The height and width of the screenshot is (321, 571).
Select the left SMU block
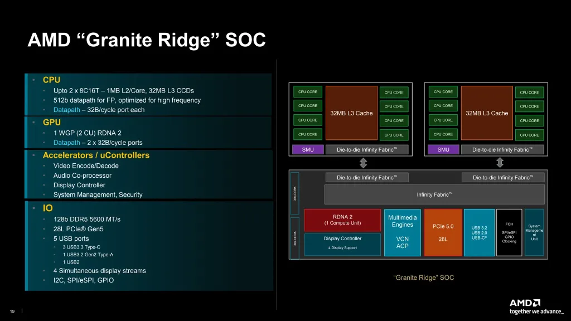point(308,149)
